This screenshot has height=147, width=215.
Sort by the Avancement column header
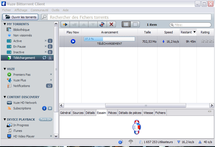109,32
